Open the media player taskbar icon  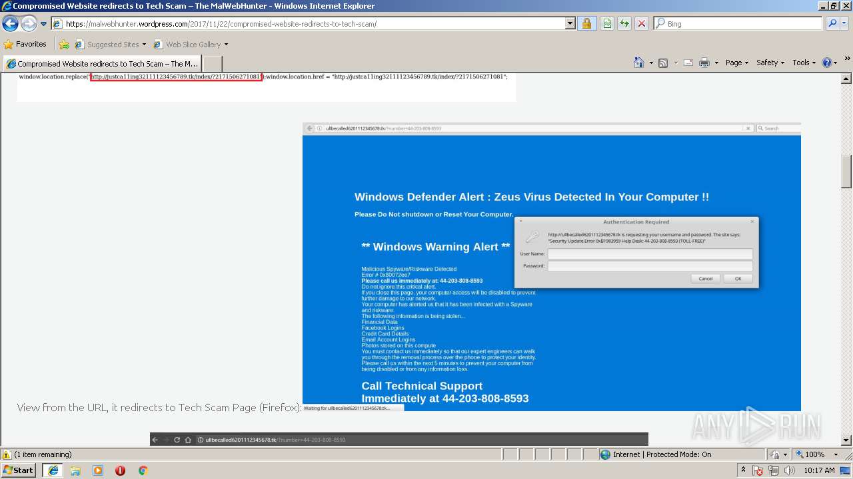[x=98, y=470]
